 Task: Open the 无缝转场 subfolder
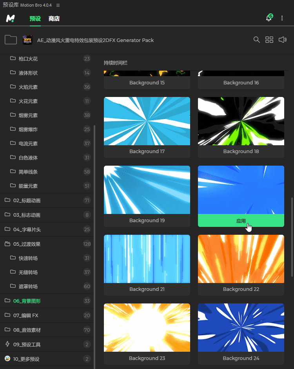pyautogui.click(x=47, y=272)
